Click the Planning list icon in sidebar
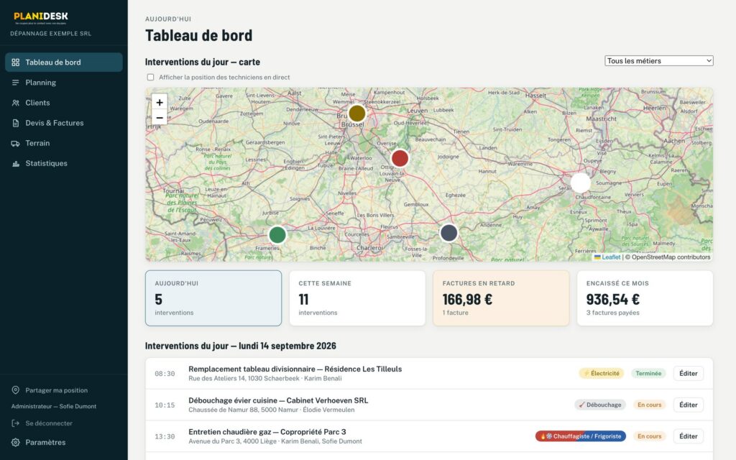 (x=16, y=83)
